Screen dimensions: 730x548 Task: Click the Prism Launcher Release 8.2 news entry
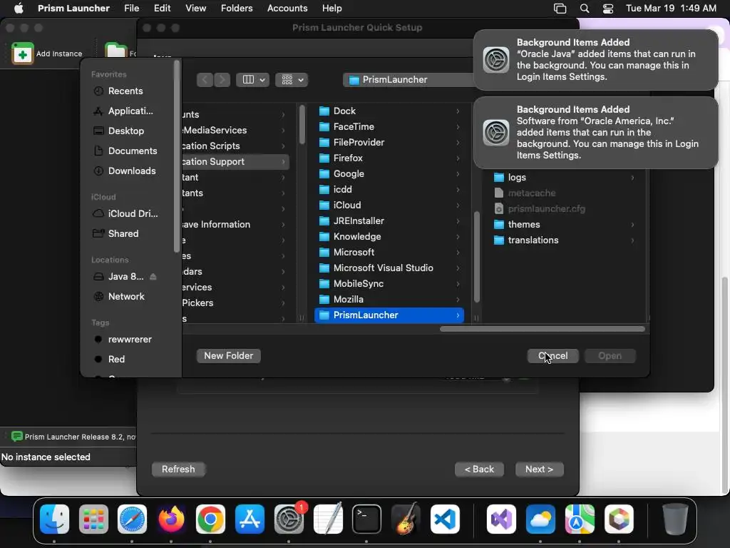(x=73, y=437)
